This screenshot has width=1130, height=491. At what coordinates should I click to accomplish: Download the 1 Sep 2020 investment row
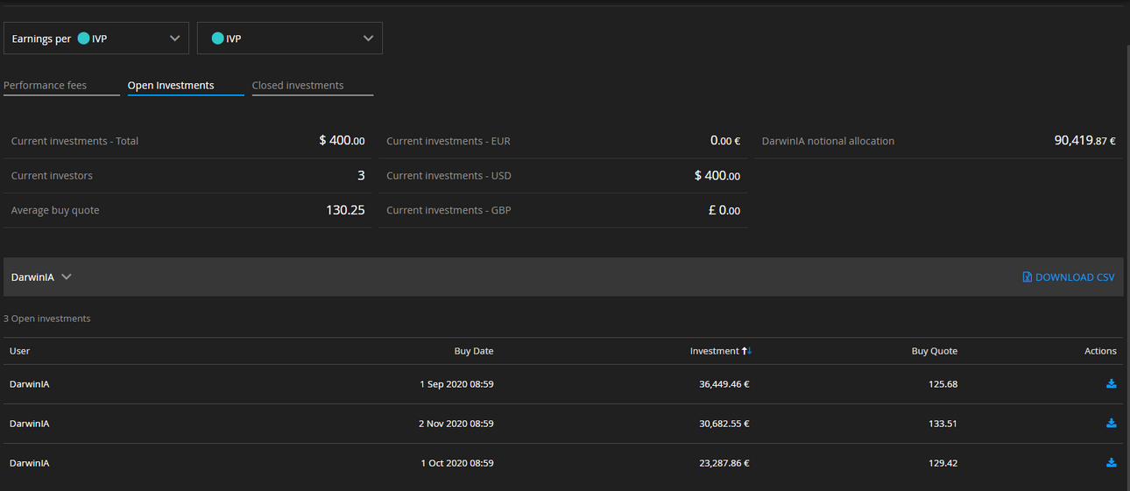tap(1111, 384)
